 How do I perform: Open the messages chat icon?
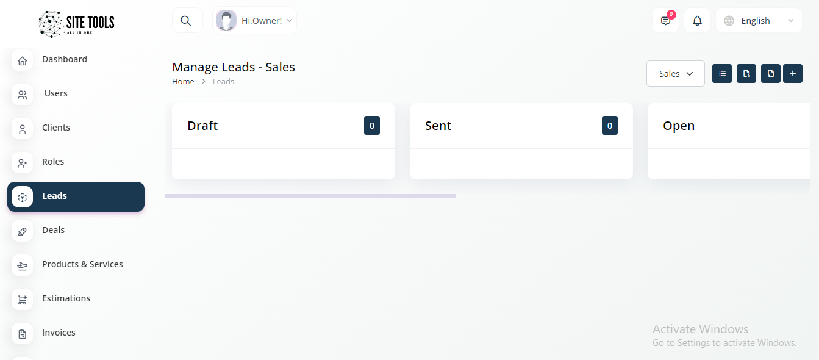pos(665,21)
